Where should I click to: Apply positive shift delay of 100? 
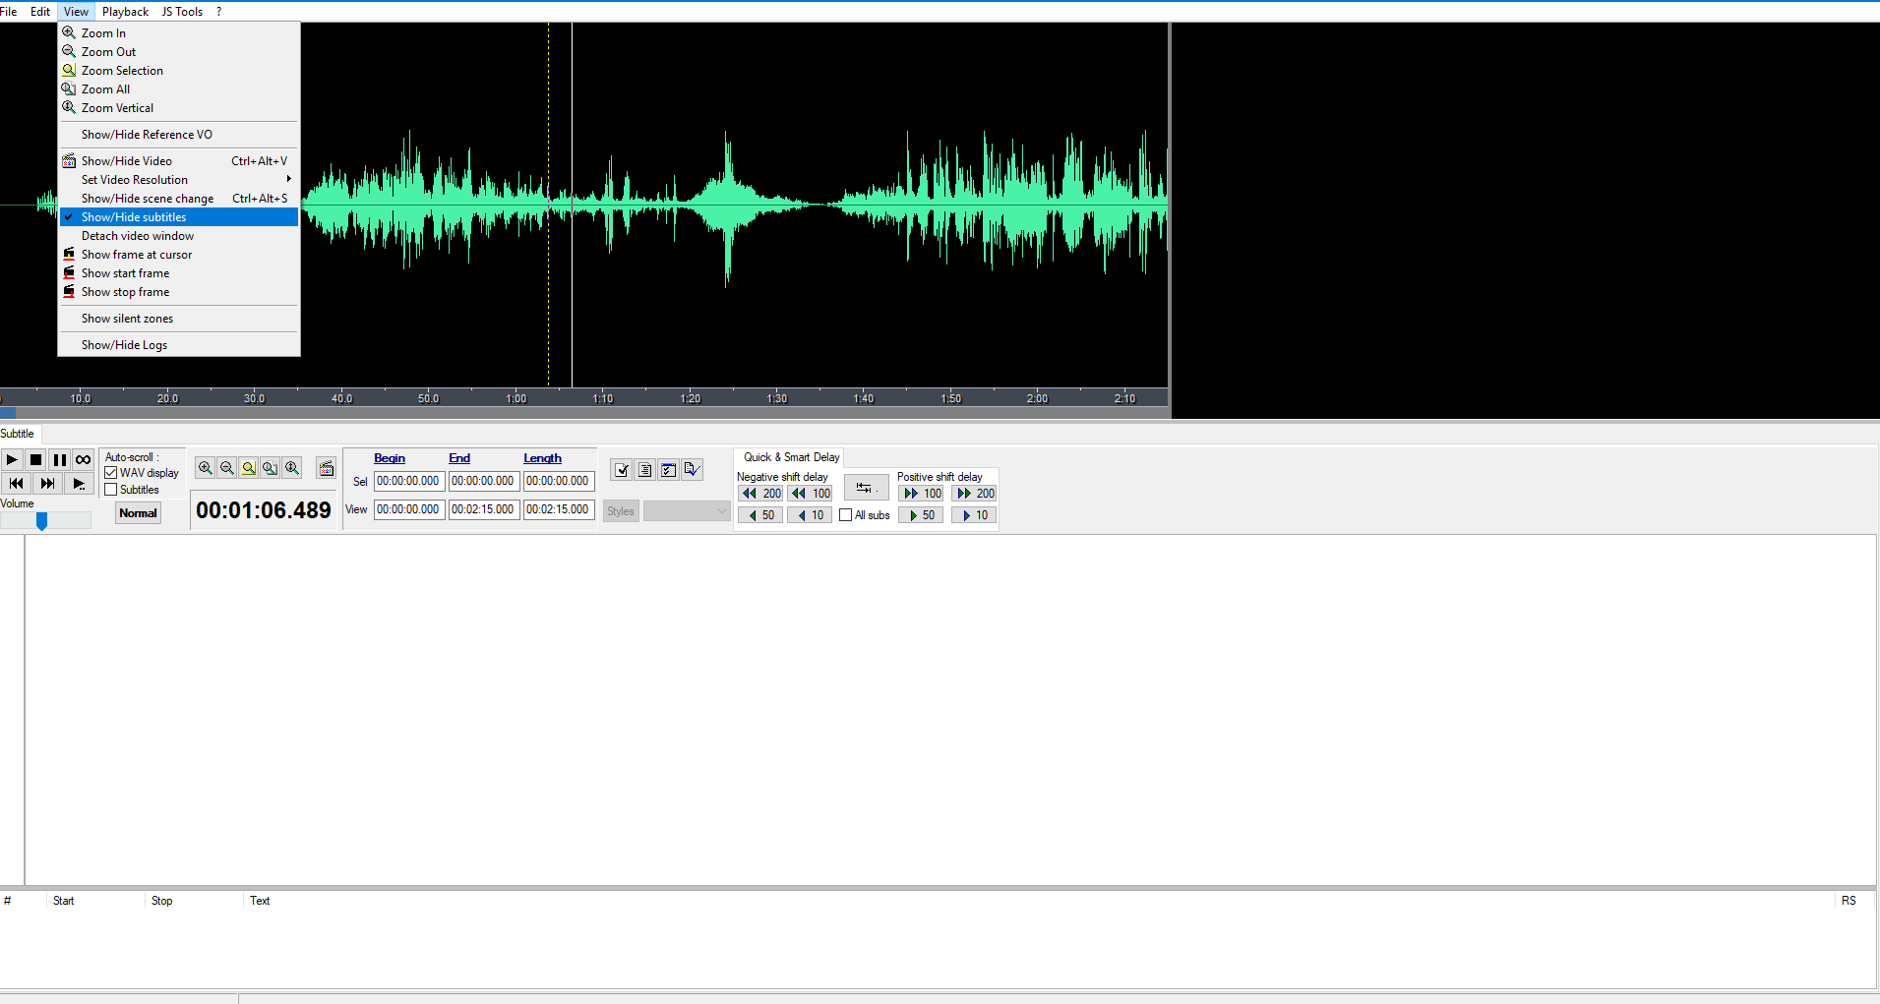923,494
